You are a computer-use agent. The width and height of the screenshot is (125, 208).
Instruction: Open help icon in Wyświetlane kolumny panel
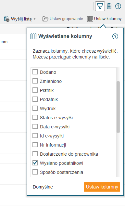point(115,36)
